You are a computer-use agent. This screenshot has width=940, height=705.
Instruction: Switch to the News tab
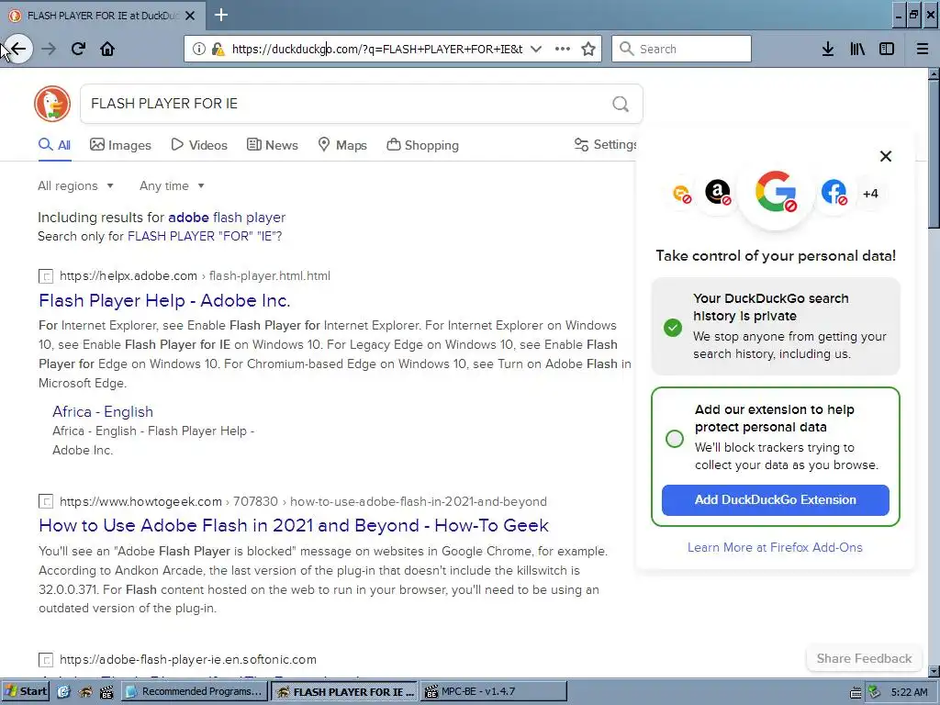(272, 144)
